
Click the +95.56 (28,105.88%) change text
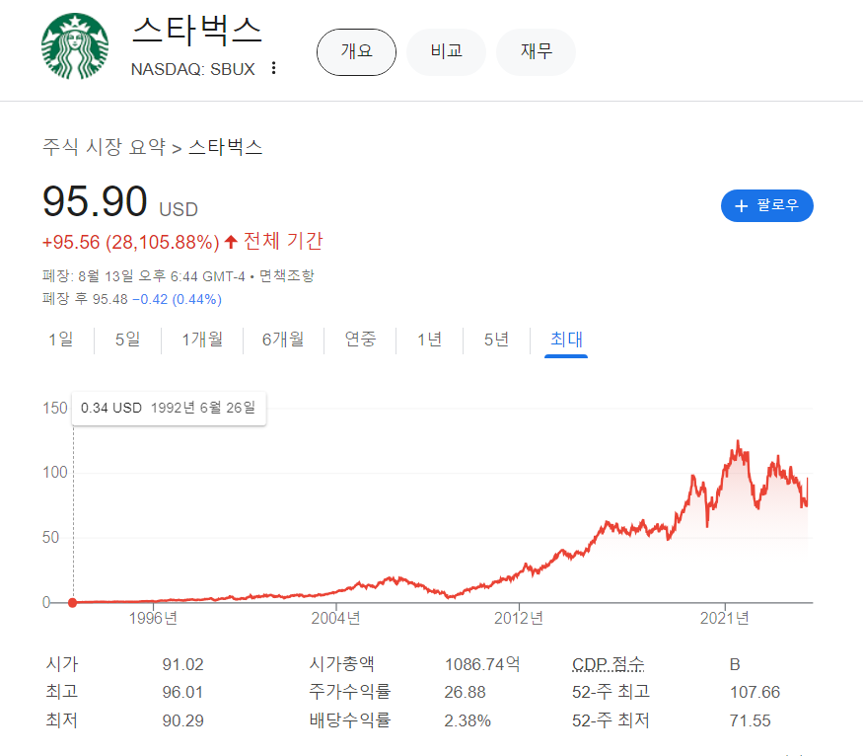[131, 242]
